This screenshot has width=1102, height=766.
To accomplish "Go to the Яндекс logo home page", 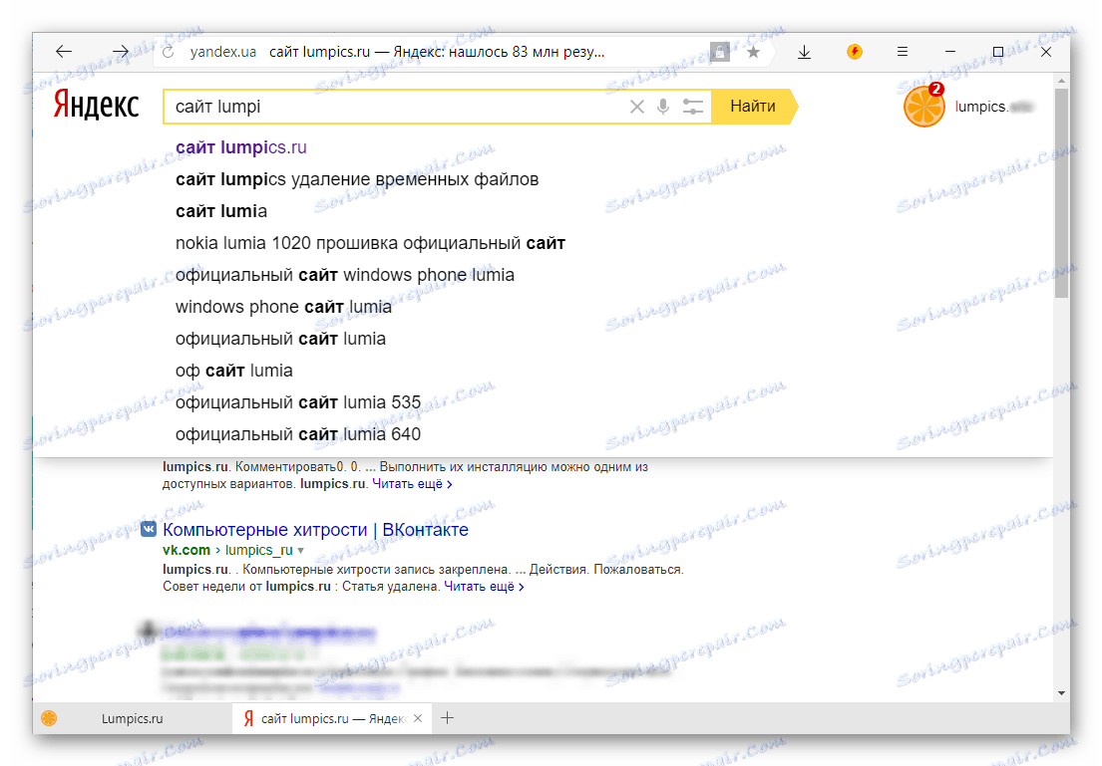I will tap(97, 105).
